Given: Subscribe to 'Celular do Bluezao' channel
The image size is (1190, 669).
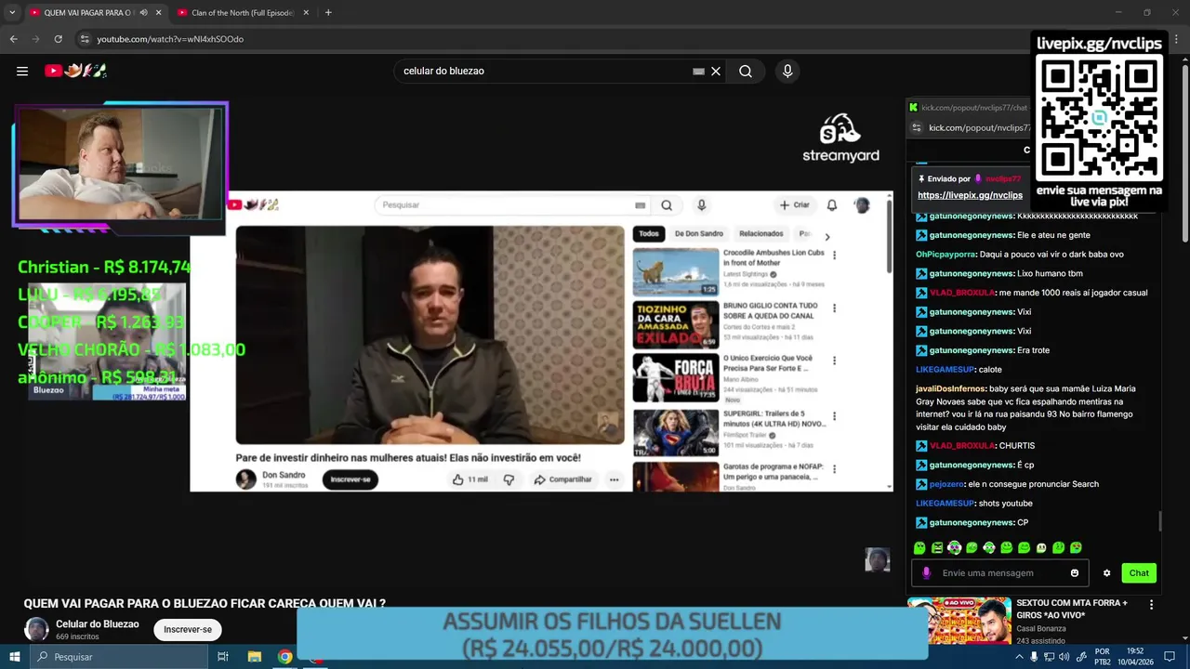Looking at the screenshot, I should tap(188, 629).
